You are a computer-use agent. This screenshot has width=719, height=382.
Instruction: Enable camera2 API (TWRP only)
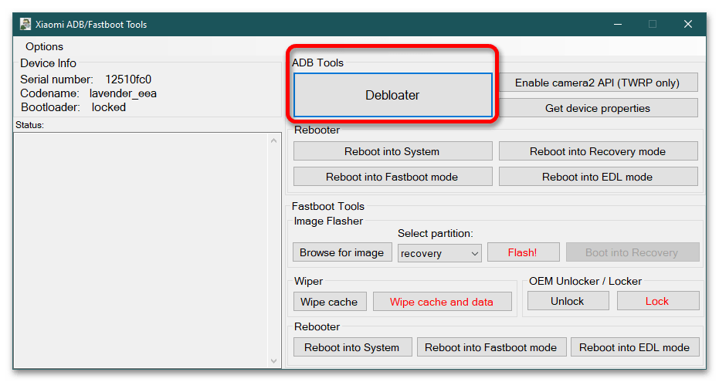click(x=598, y=83)
